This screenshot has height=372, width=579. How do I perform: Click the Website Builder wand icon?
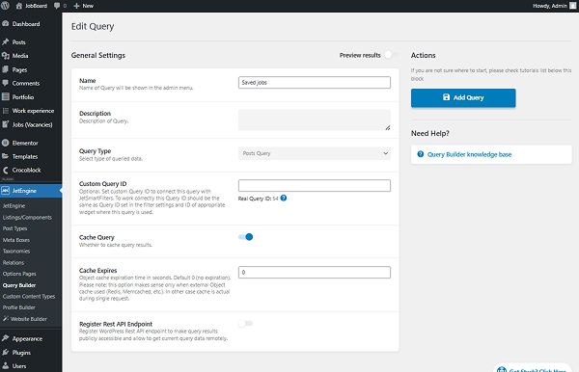point(6,319)
